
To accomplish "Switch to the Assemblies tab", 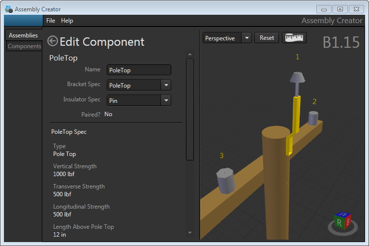I will 23,35.
